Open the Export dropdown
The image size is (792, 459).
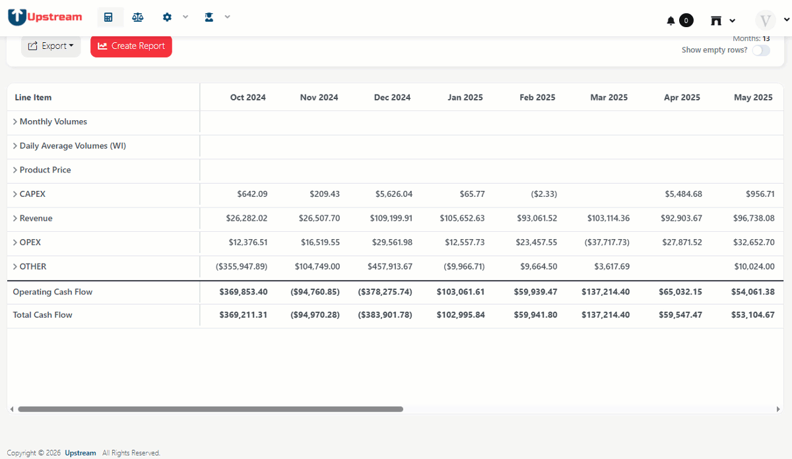coord(51,46)
